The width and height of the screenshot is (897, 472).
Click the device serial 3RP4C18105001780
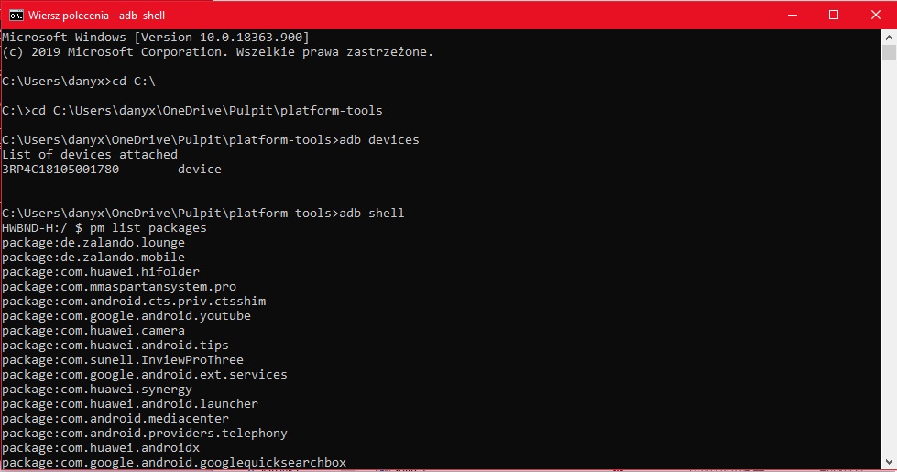click(60, 170)
